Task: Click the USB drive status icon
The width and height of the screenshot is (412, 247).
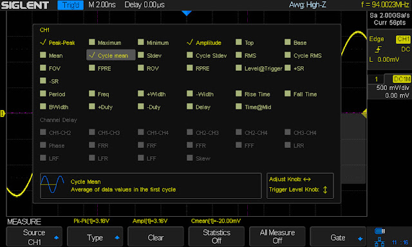Action: pos(380,232)
